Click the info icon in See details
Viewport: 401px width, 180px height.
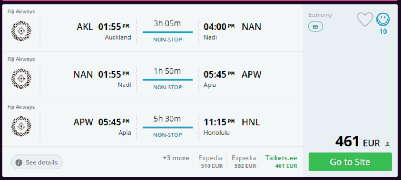[19, 163]
